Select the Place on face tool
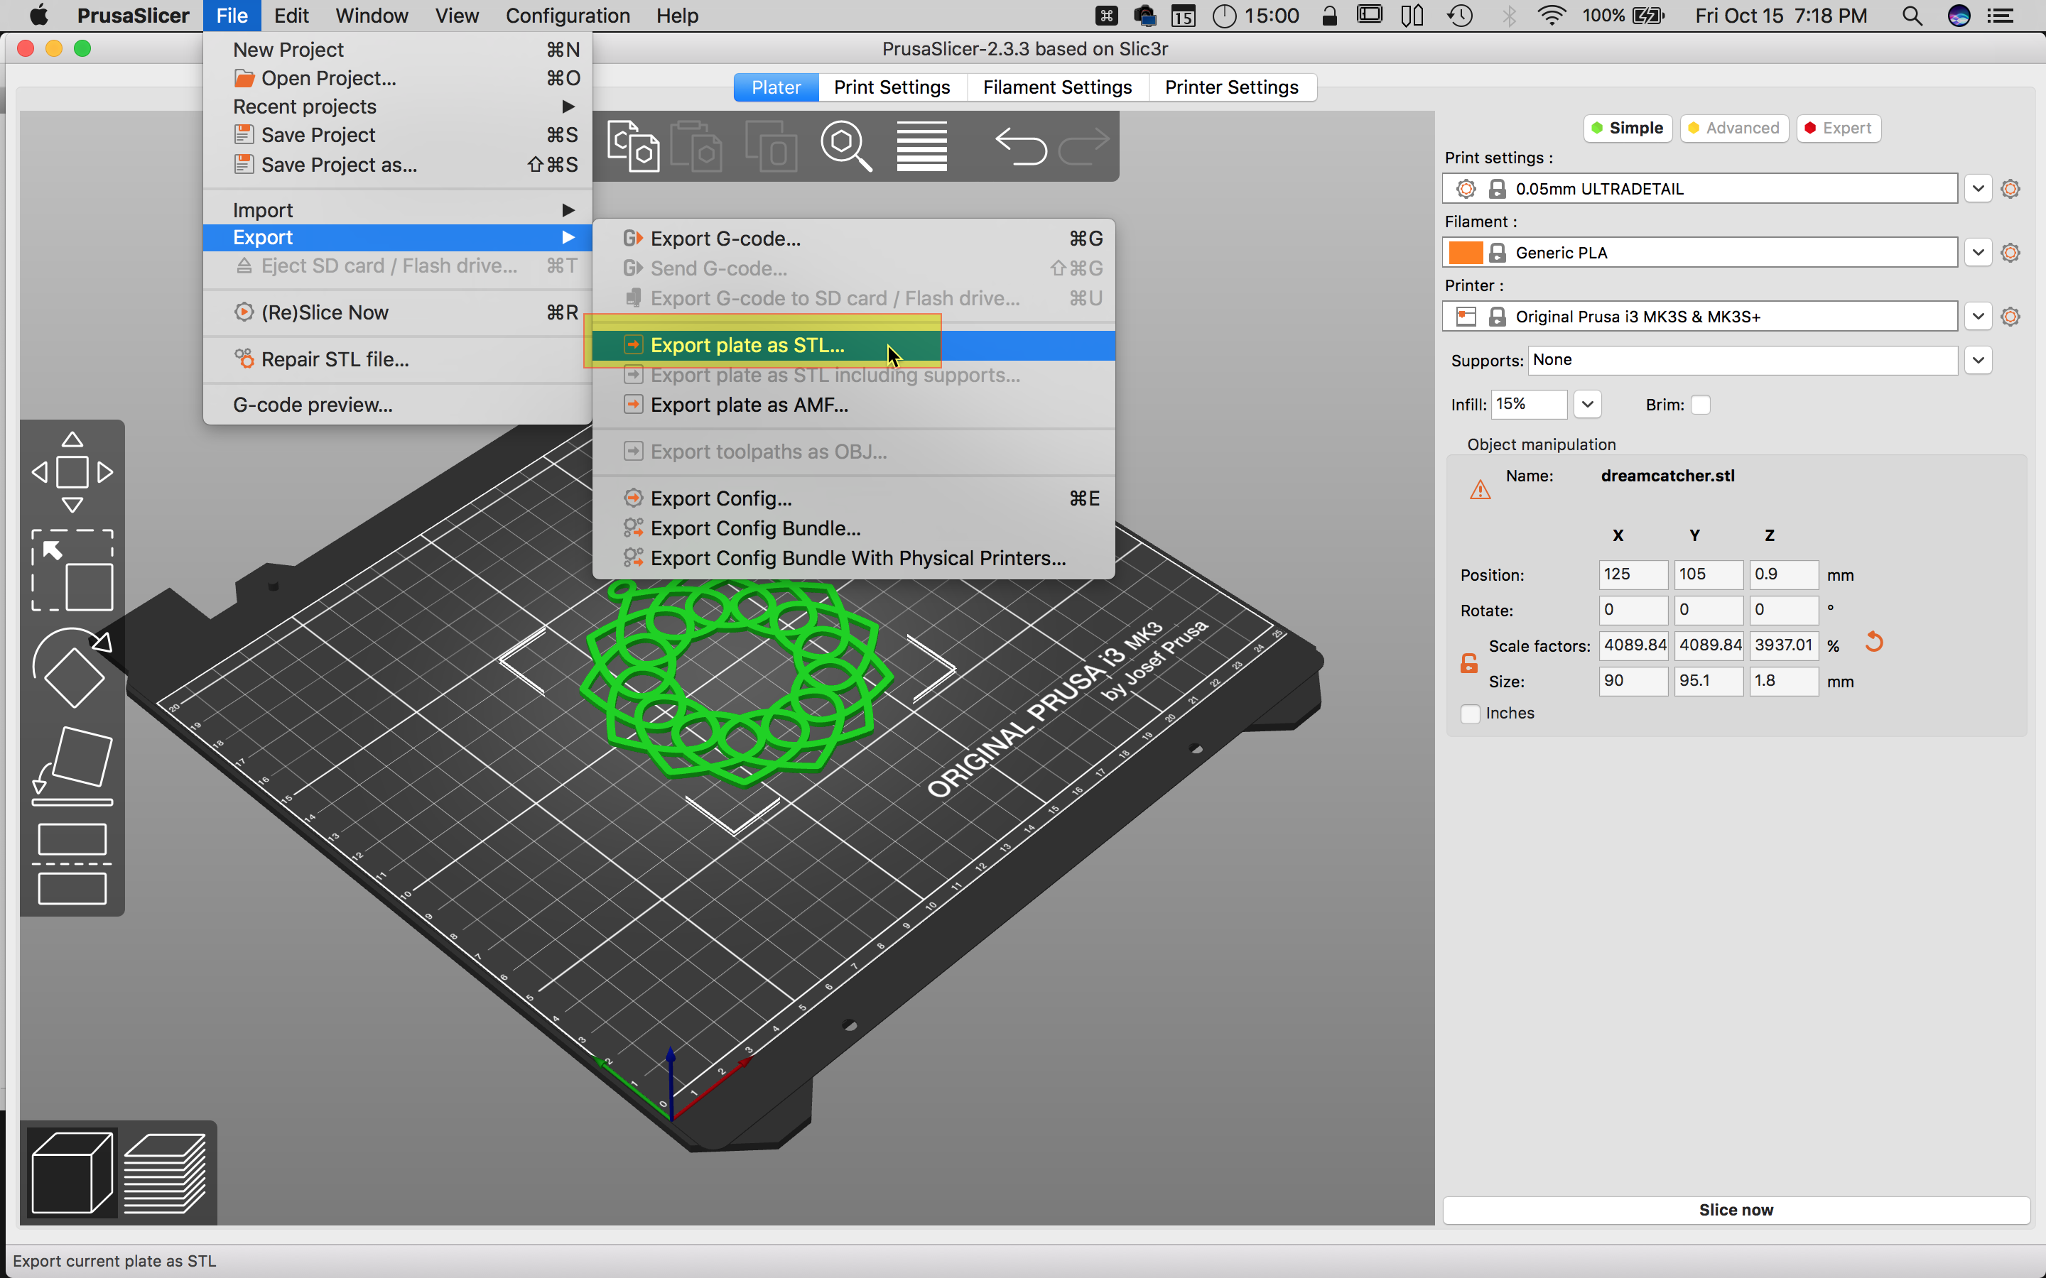 click(x=72, y=765)
